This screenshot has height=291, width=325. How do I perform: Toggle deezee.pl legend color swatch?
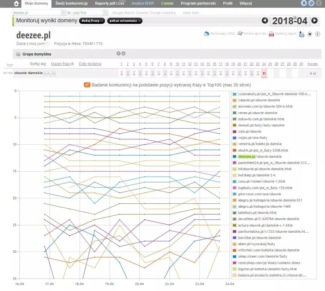[x=235, y=157]
